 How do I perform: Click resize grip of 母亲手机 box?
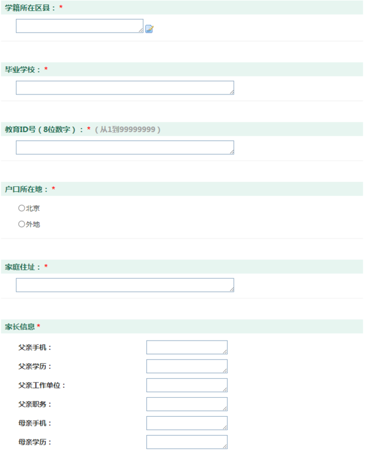tap(224, 428)
